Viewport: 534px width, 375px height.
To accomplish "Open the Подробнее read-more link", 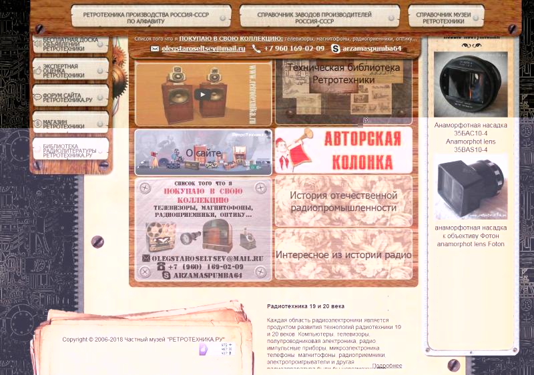I will coord(387,366).
